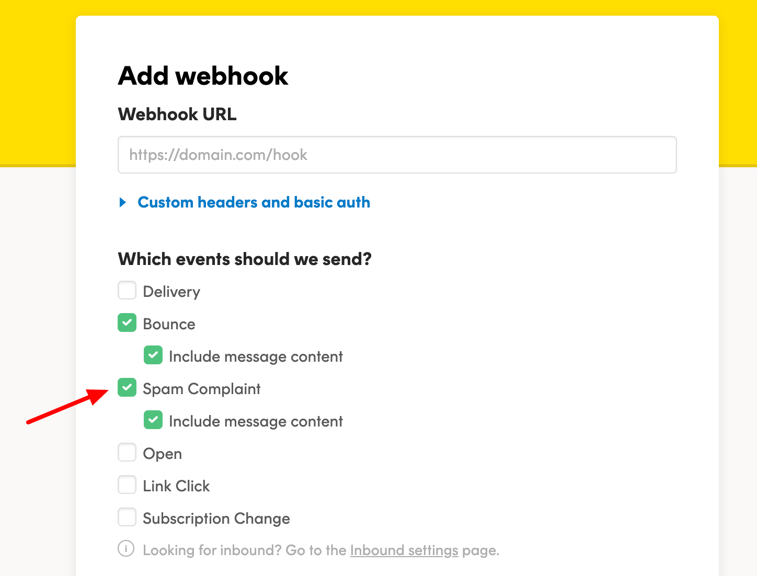757x576 pixels.
Task: Open the Inbound settings link
Action: pos(404,550)
